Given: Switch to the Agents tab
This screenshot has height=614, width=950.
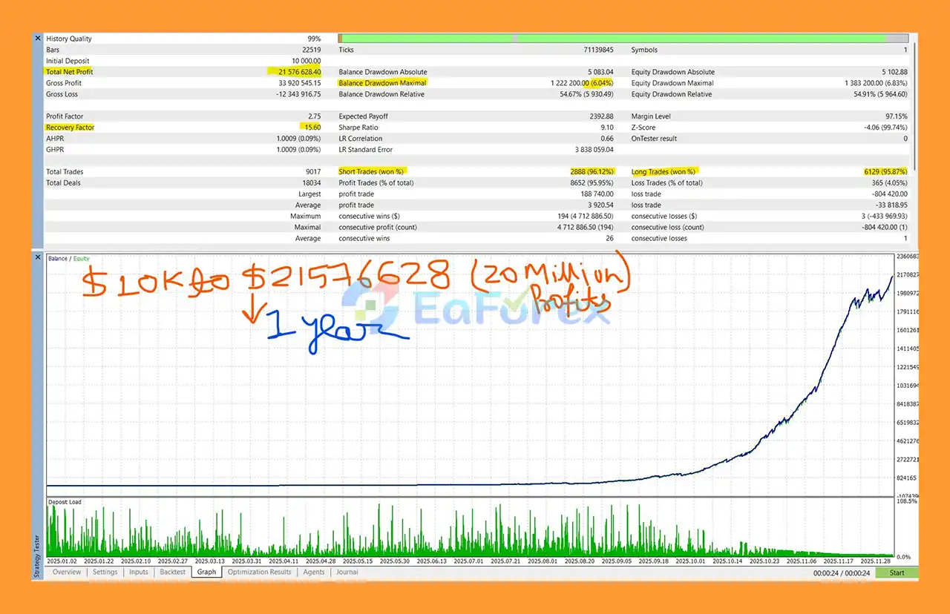Looking at the screenshot, I should tap(314, 572).
